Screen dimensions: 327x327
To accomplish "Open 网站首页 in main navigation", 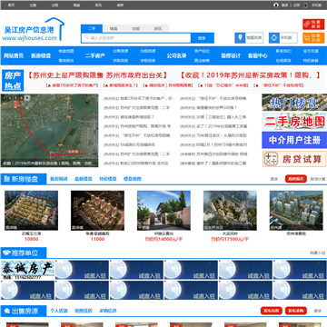I will point(14,55).
